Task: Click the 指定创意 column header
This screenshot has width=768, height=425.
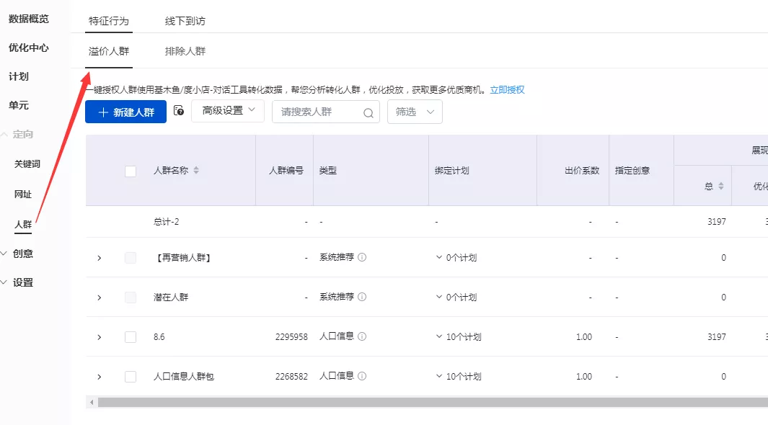Action: click(x=632, y=170)
